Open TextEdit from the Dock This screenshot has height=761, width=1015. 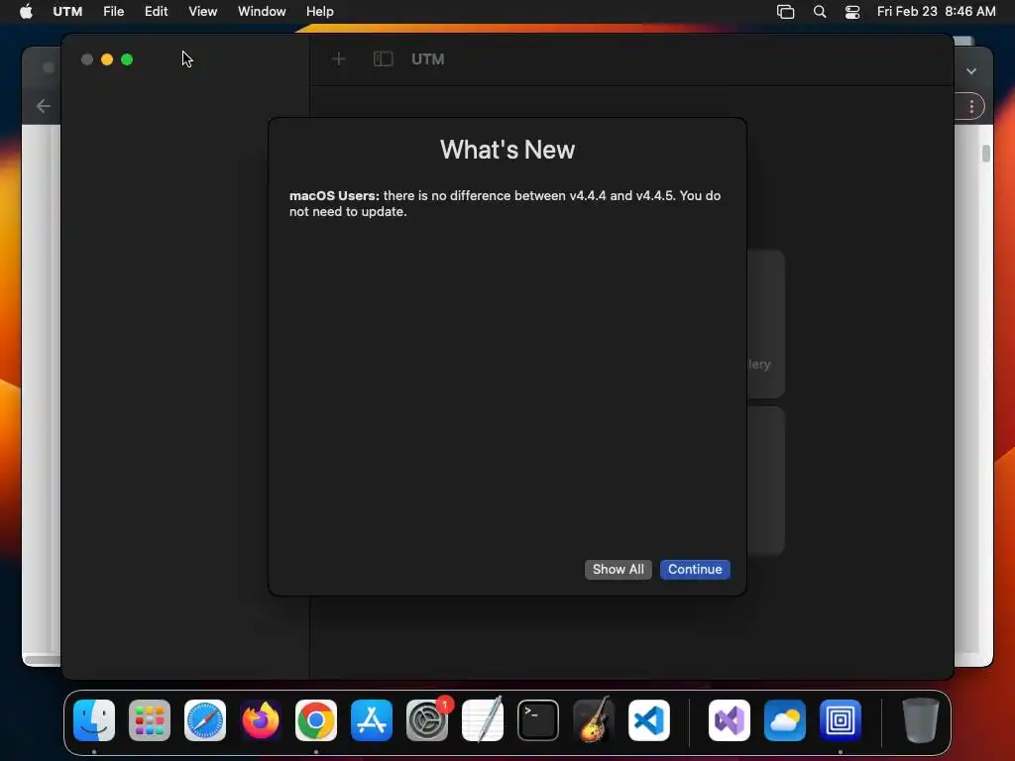point(483,720)
